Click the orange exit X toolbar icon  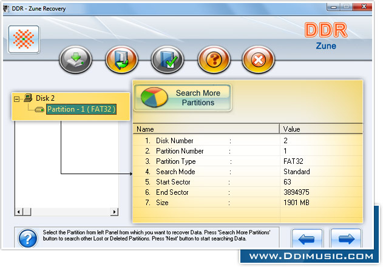point(259,59)
